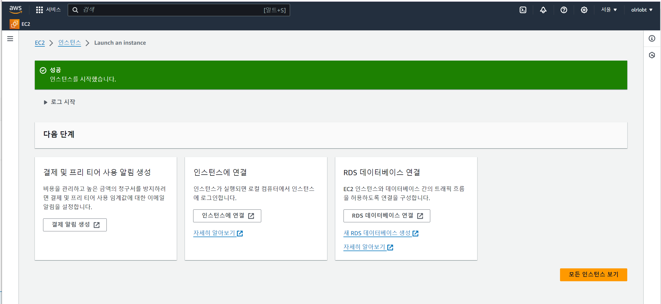Open the notifications bell icon
This screenshot has height=304, width=661.
[x=543, y=10]
